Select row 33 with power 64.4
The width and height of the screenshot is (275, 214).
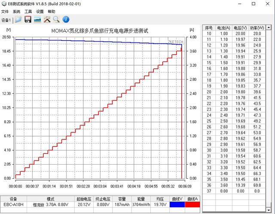point(234,168)
